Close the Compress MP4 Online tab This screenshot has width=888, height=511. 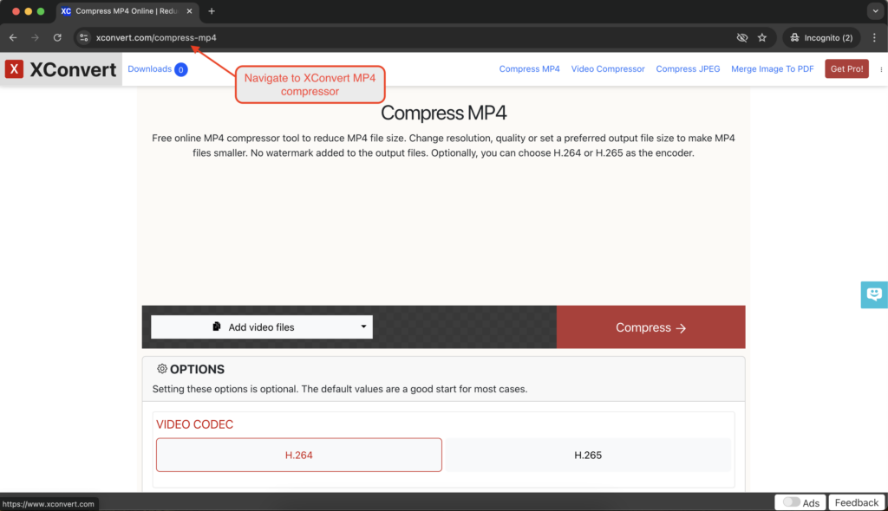[189, 10]
